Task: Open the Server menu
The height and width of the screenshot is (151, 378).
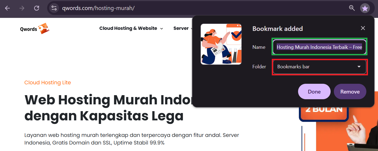Action: 183,28
